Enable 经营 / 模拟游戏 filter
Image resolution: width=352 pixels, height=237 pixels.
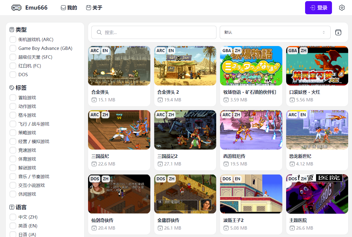[13, 141]
